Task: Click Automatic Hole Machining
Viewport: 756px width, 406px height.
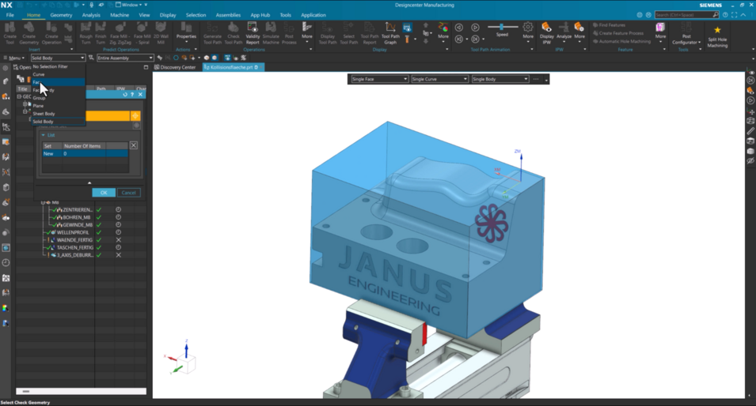Action: tap(622, 41)
